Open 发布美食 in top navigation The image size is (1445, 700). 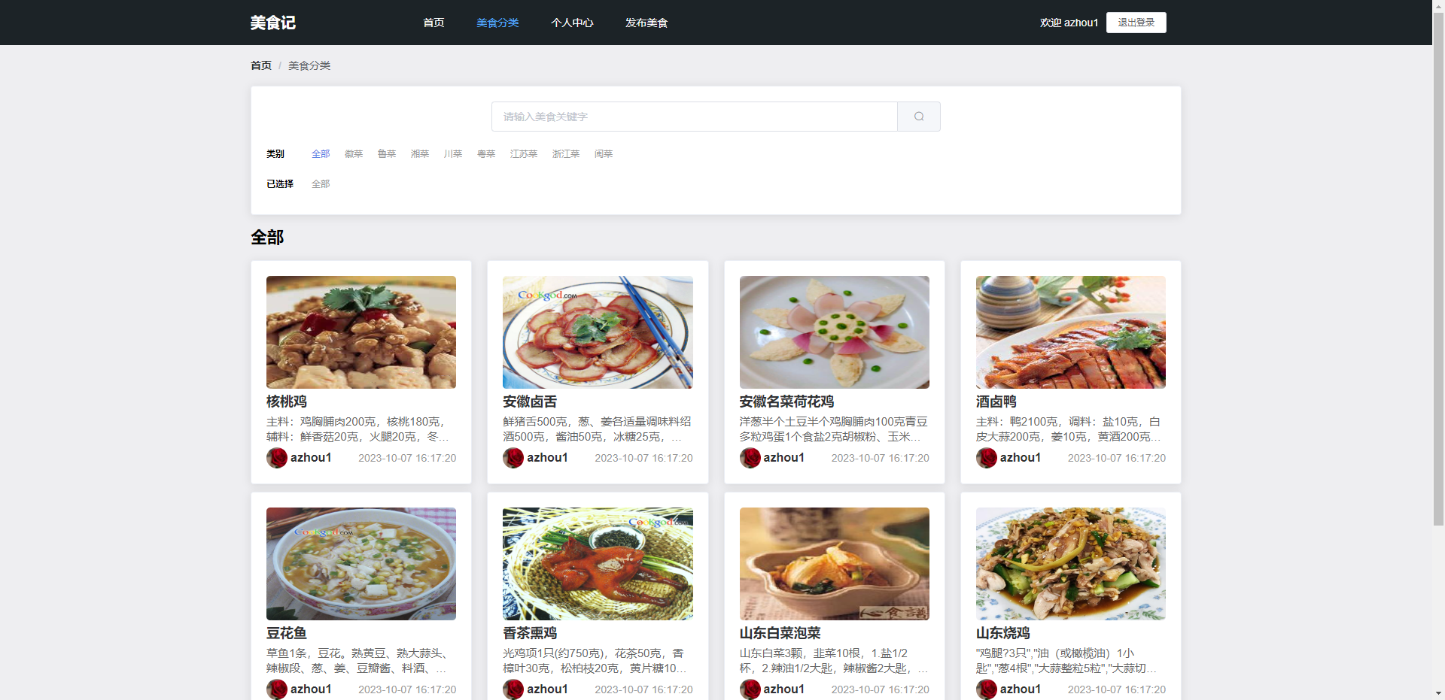pyautogui.click(x=646, y=23)
